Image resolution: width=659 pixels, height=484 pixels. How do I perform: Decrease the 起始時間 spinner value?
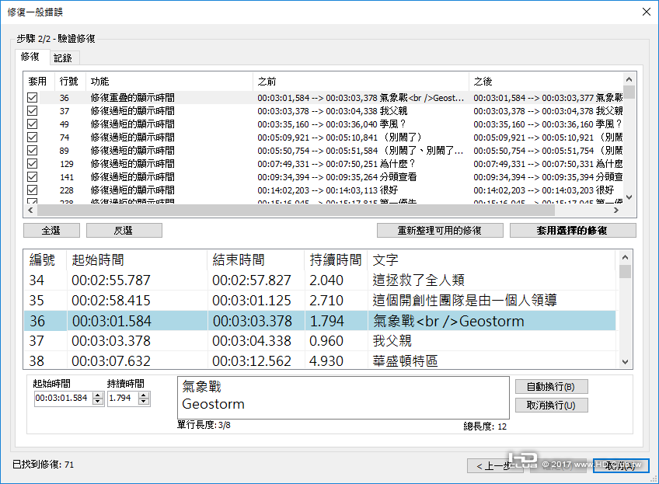pyautogui.click(x=98, y=401)
